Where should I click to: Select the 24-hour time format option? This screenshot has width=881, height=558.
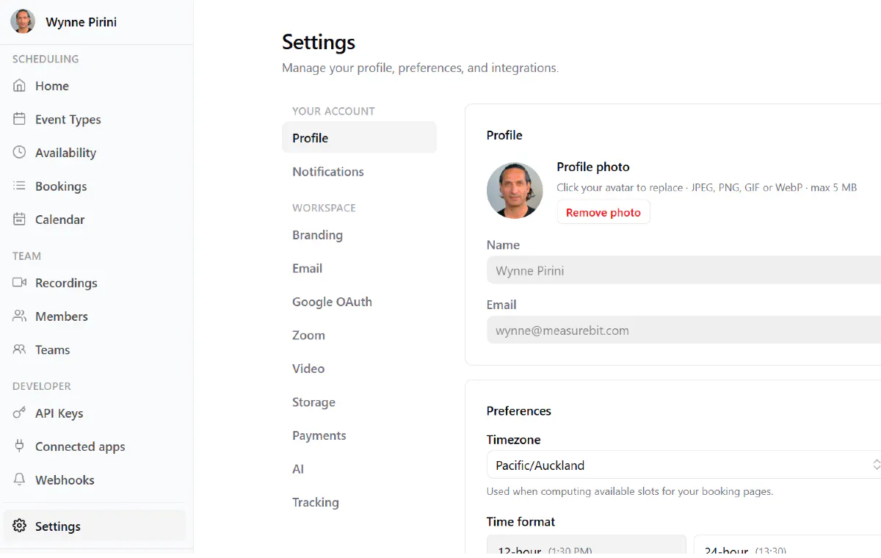pos(787,546)
